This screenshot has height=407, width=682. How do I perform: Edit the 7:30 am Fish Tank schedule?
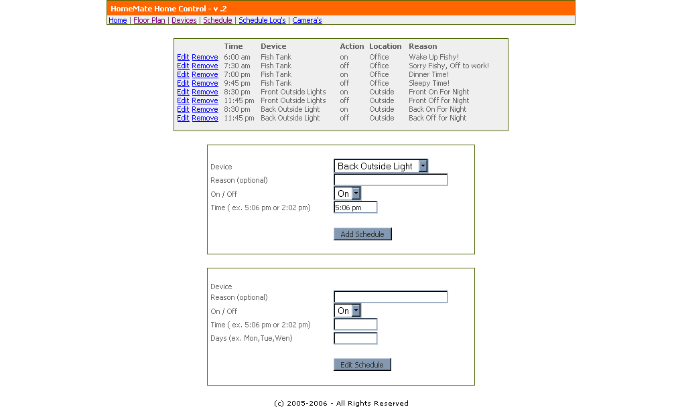pyautogui.click(x=183, y=66)
